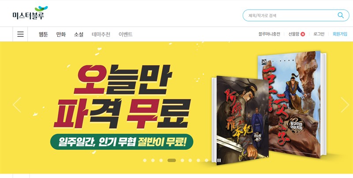
Task: Click the 로그인 link
Action: tap(319, 34)
